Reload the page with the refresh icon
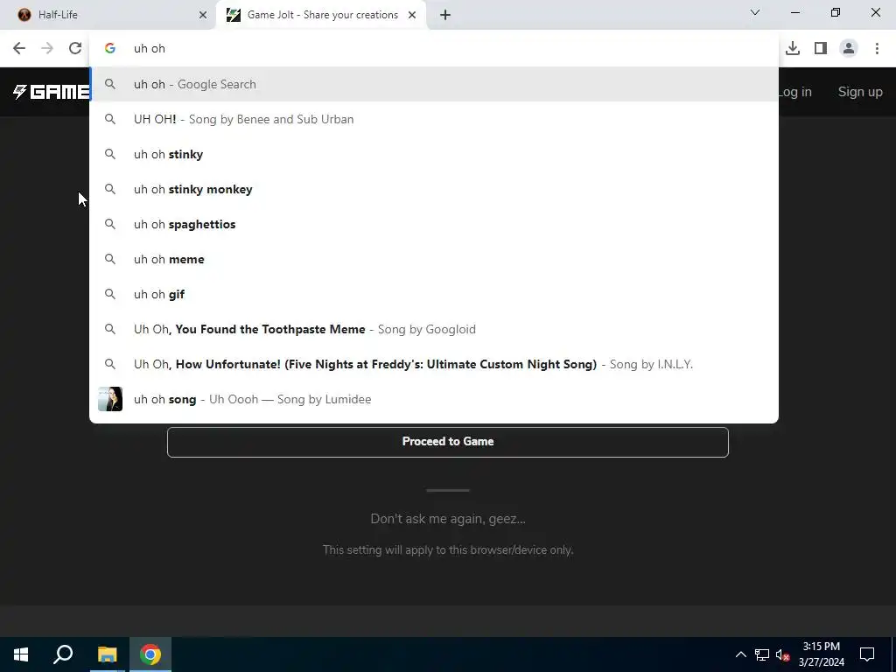 coord(75,49)
